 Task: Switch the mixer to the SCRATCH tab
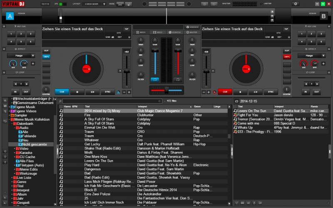pyautogui.click(x=174, y=32)
